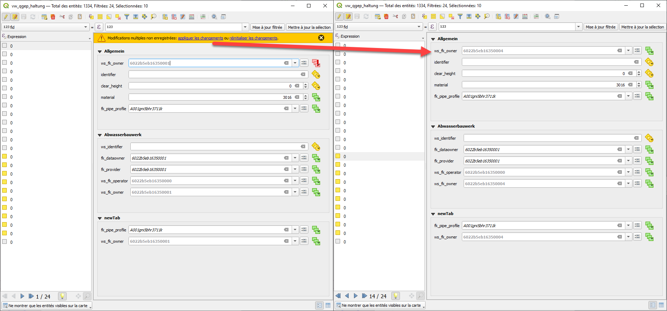Zoom map to selected rows, left window
Viewport: 667px width, 311px height.
[x=153, y=17]
